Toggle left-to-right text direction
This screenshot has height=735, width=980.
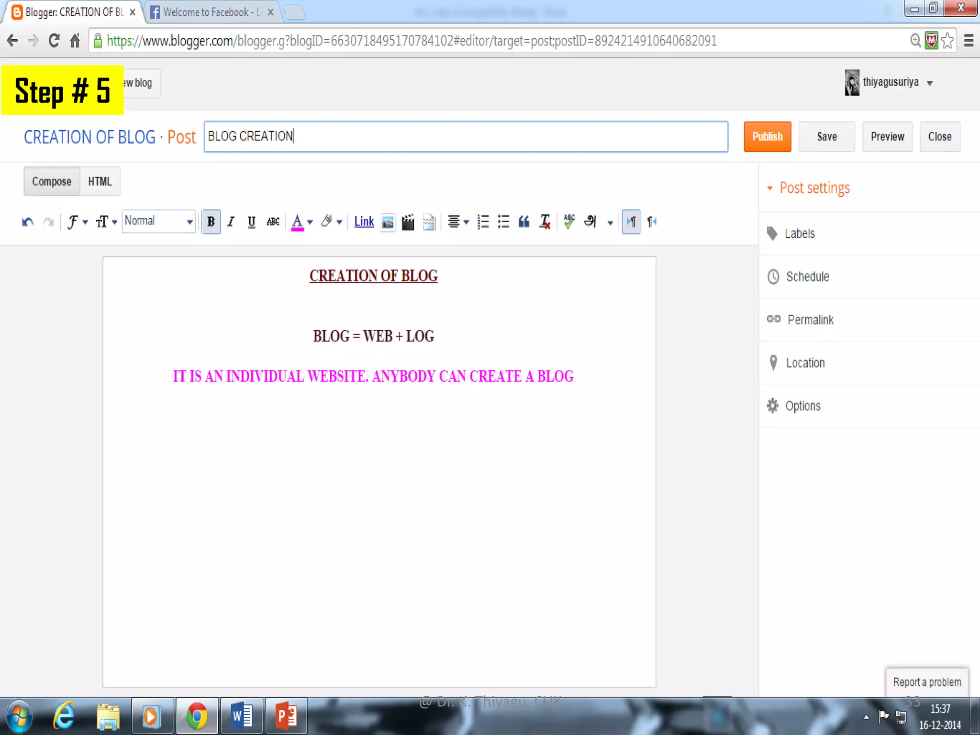tap(631, 222)
